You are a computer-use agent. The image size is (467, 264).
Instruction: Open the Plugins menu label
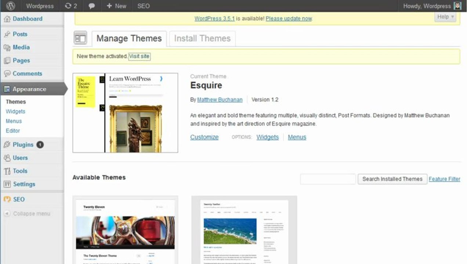click(x=23, y=144)
